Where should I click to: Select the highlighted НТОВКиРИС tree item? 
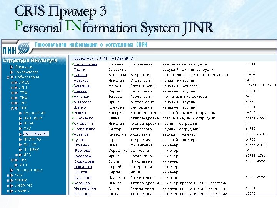(x=36, y=134)
